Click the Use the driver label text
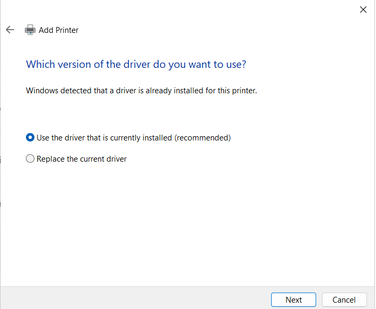Viewport: 376px width, 309px height. (133, 138)
